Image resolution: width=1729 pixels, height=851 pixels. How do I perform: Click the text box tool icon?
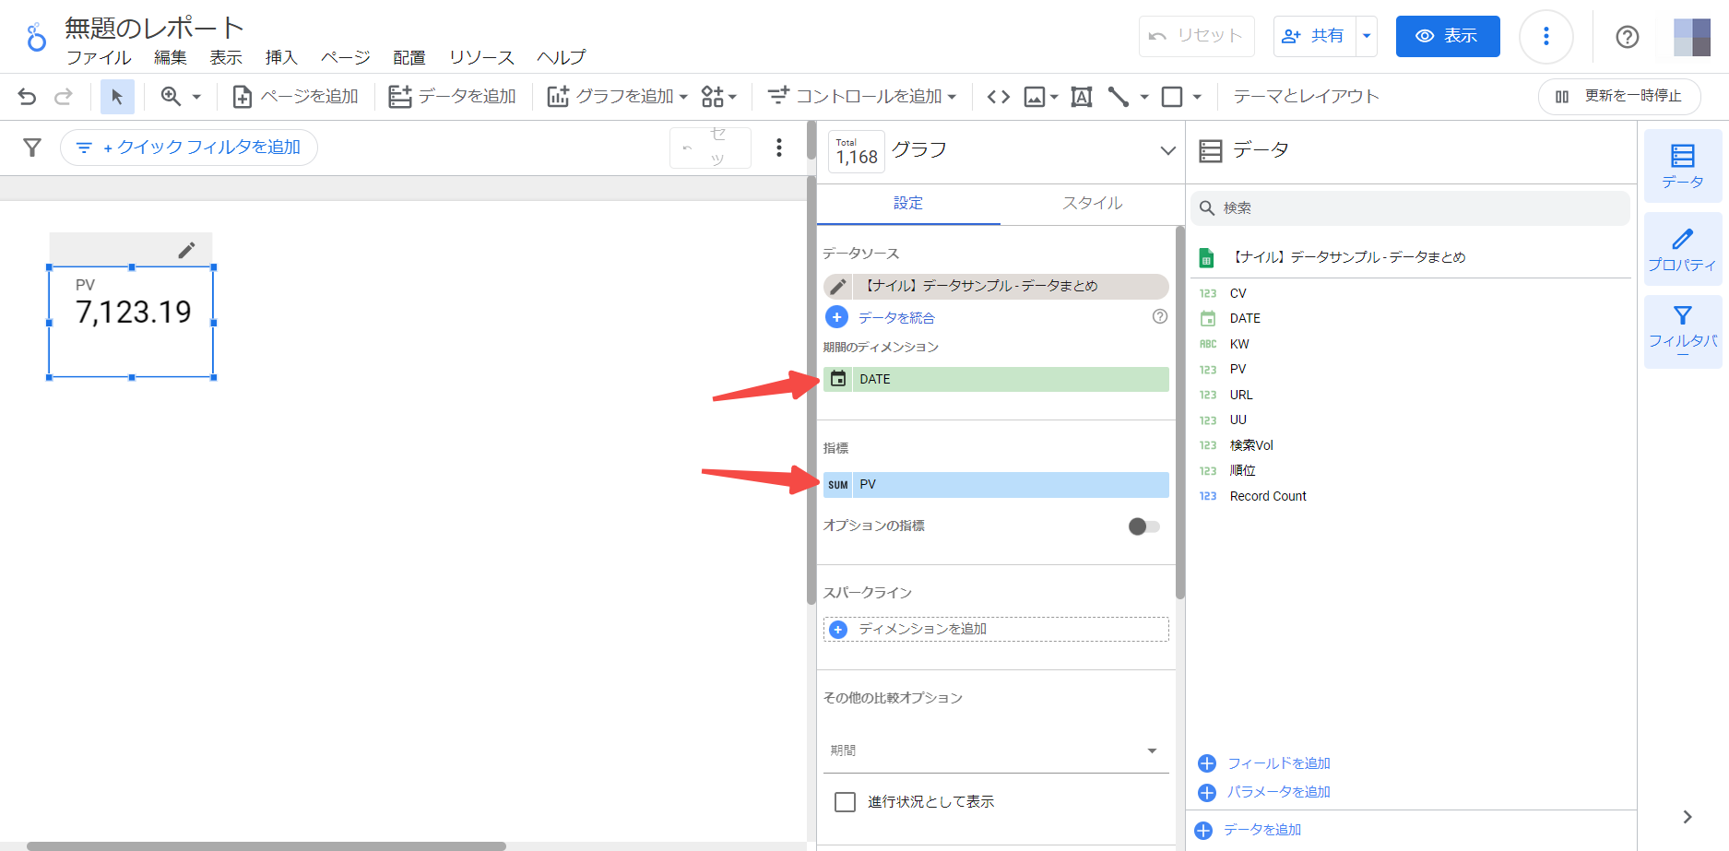click(x=1082, y=96)
